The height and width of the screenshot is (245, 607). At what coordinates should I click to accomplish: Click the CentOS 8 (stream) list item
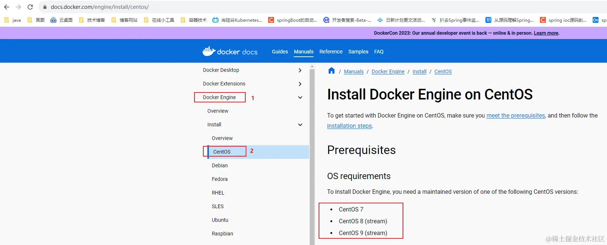363,221
